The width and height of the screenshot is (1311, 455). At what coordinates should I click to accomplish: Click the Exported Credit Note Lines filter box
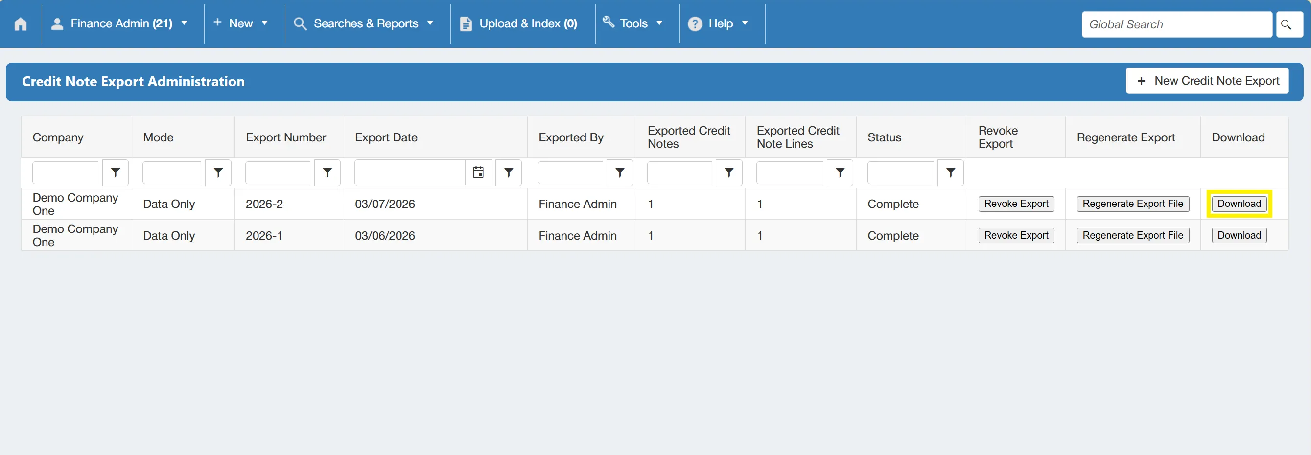(789, 173)
